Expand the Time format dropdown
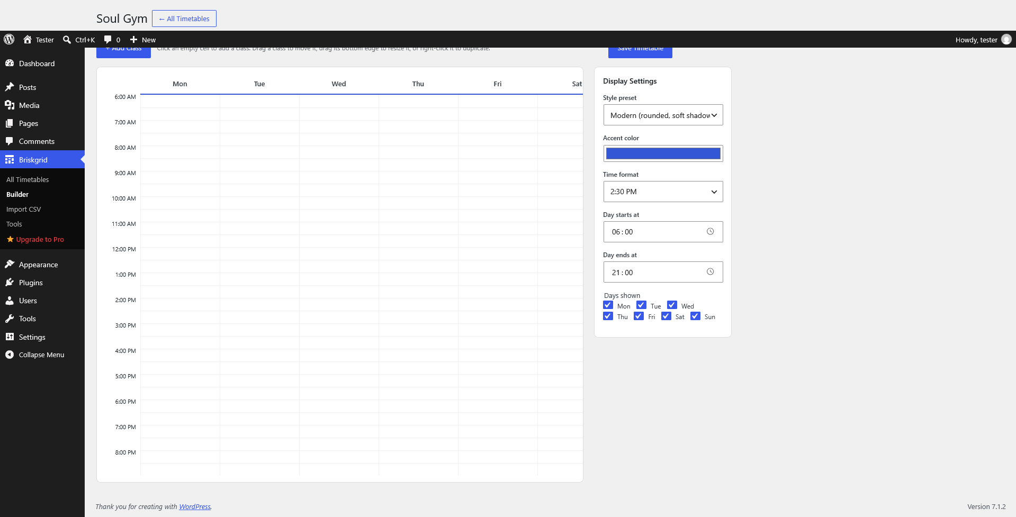This screenshot has height=517, width=1016. (663, 192)
